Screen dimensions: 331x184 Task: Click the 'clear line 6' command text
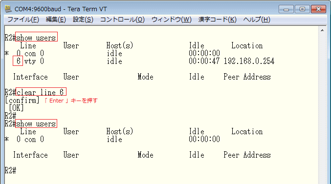coord(40,92)
